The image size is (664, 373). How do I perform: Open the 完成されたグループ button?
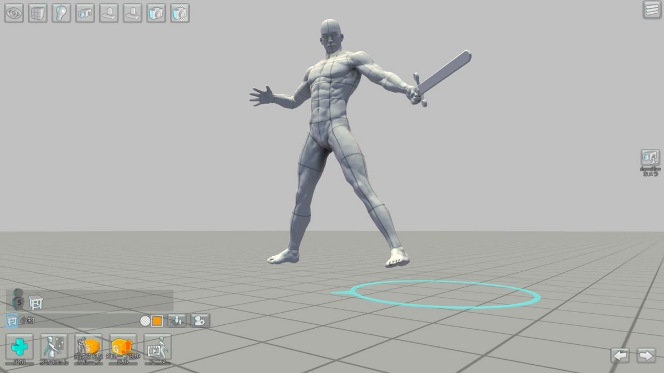89,349
